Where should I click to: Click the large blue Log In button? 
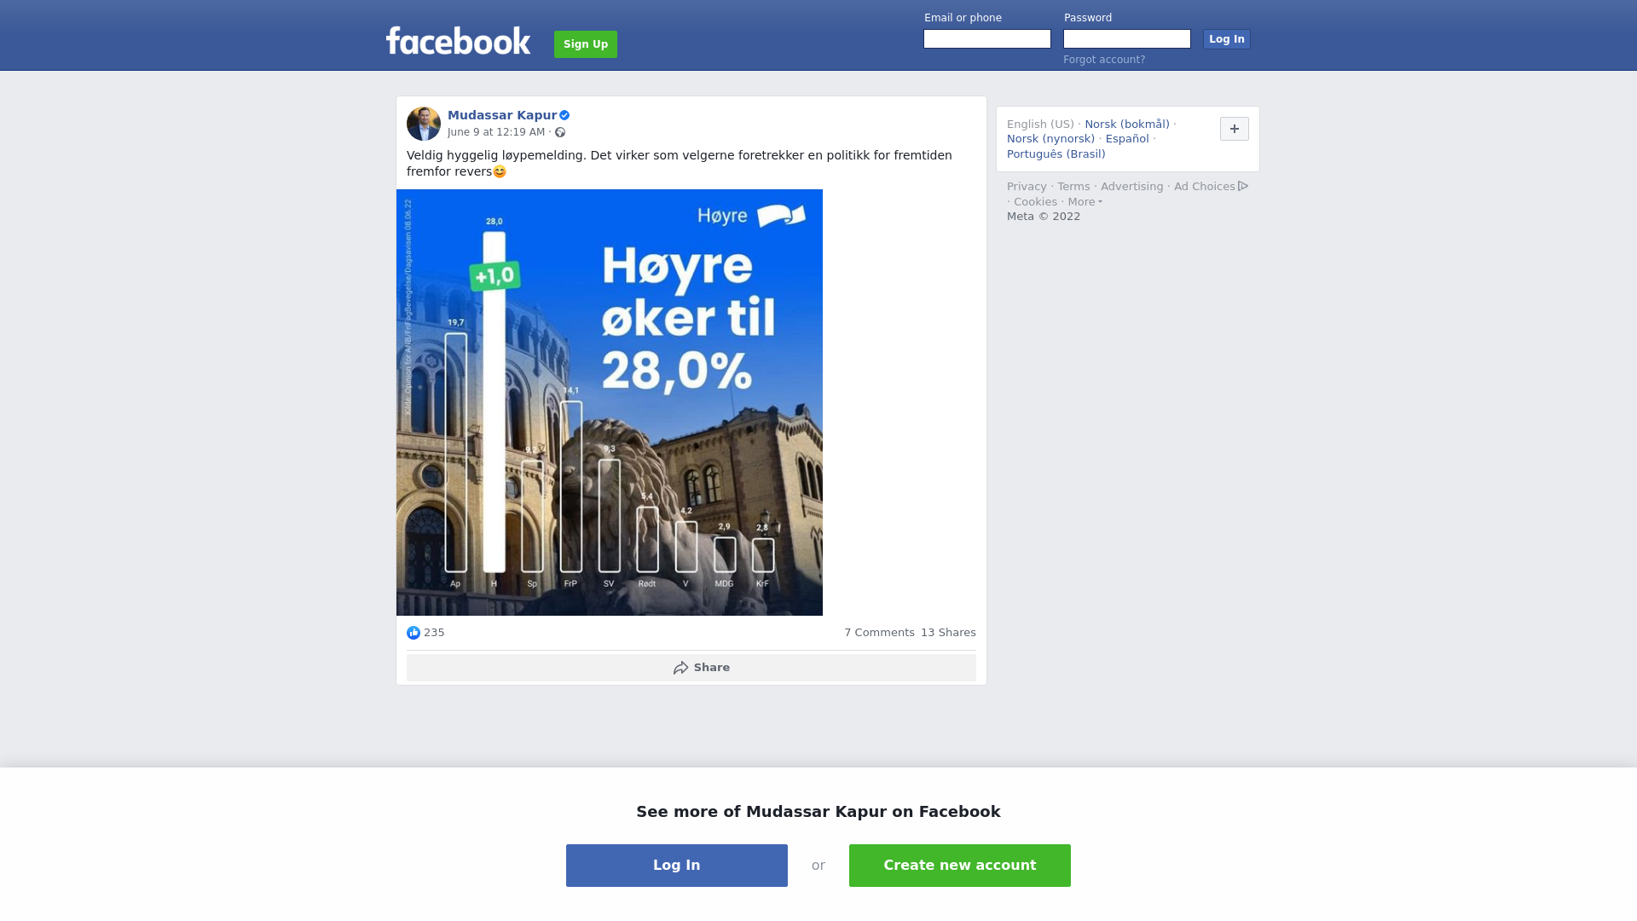click(x=677, y=866)
